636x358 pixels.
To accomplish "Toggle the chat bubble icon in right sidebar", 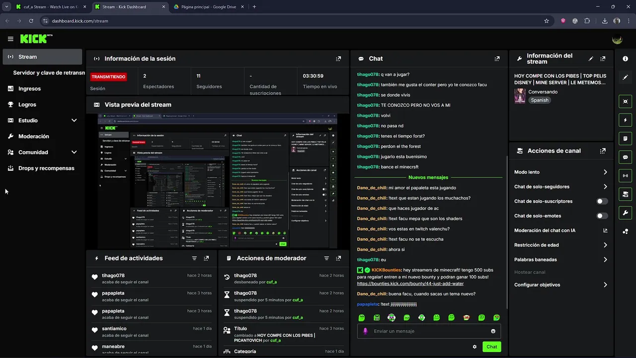I will [x=625, y=157].
